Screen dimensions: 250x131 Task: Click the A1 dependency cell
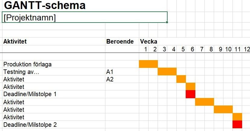pyautogui.click(x=122, y=72)
